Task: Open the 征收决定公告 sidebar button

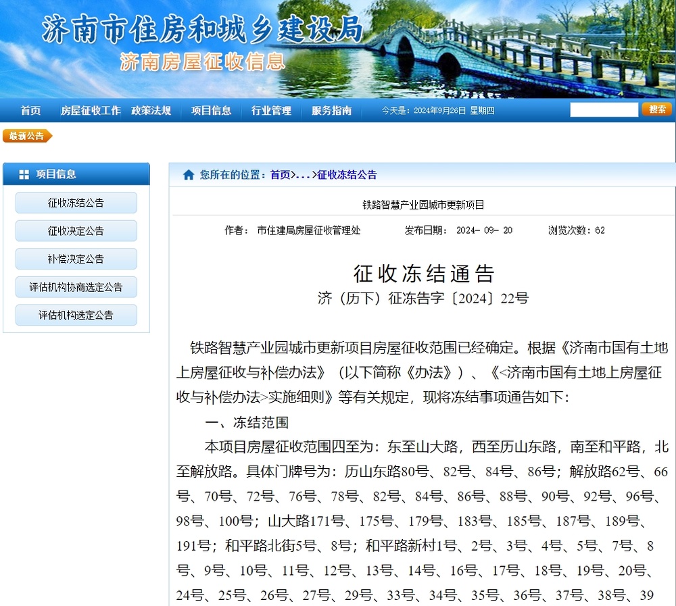Action: click(x=76, y=230)
